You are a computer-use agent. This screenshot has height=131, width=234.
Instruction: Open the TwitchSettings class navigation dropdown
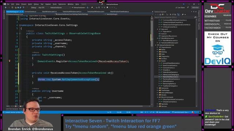(x=79, y=14)
